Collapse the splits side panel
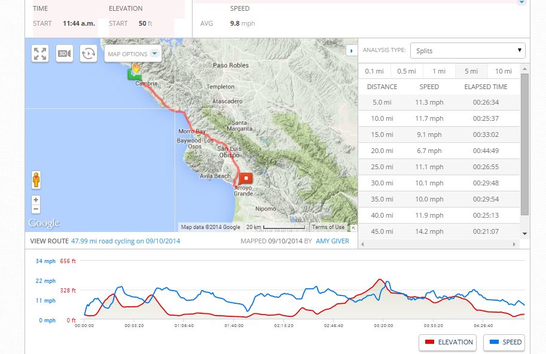 tap(351, 51)
